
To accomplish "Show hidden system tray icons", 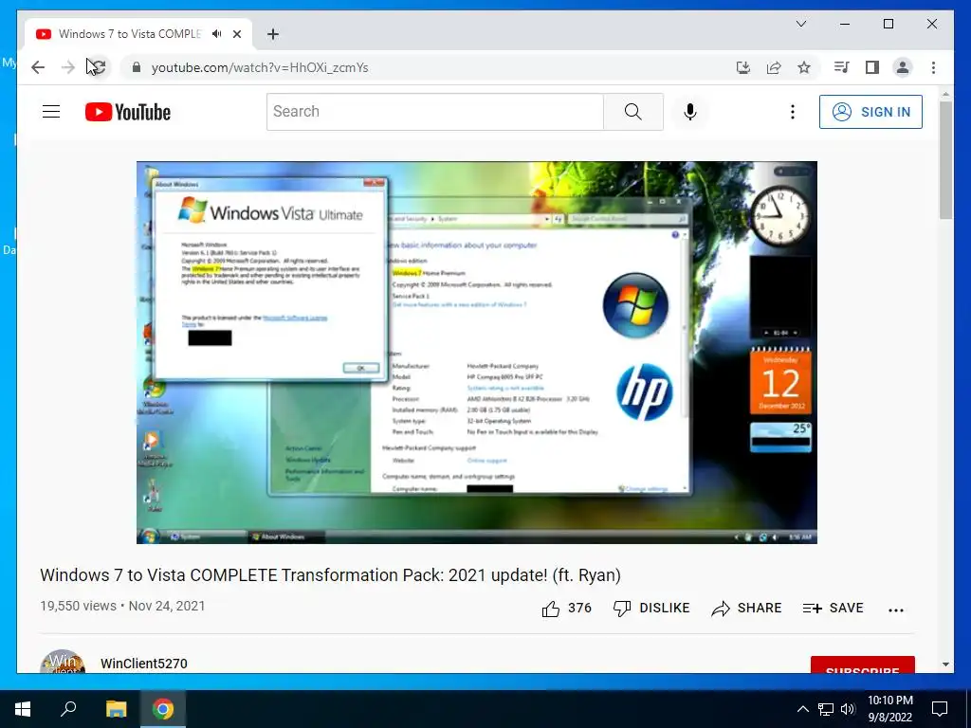I will point(802,709).
